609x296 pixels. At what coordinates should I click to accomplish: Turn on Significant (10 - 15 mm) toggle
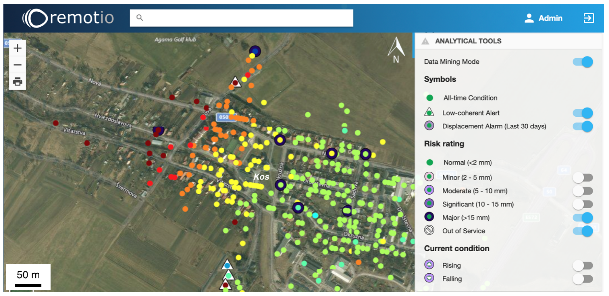[x=583, y=204]
